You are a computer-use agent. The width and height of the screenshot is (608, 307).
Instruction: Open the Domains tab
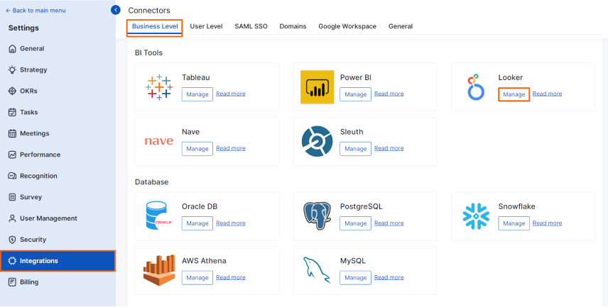pyautogui.click(x=293, y=26)
